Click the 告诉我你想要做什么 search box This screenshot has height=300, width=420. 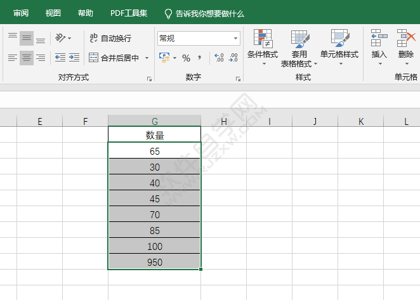pyautogui.click(x=204, y=14)
